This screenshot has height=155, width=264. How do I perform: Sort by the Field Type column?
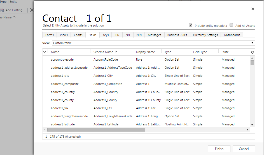point(200,52)
